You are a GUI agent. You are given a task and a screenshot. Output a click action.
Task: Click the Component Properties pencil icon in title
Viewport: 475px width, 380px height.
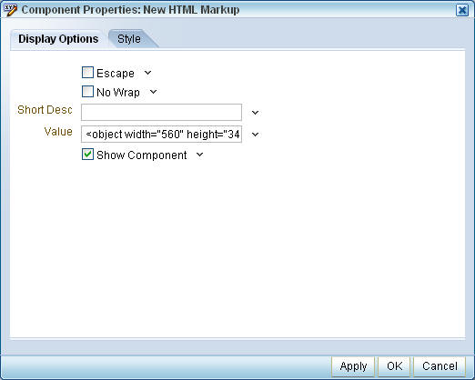[10, 10]
